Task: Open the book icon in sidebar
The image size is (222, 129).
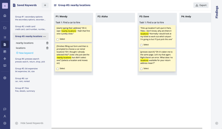Action: (x=5, y=66)
